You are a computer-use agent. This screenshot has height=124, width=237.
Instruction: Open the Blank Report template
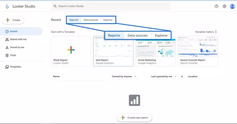71,51
